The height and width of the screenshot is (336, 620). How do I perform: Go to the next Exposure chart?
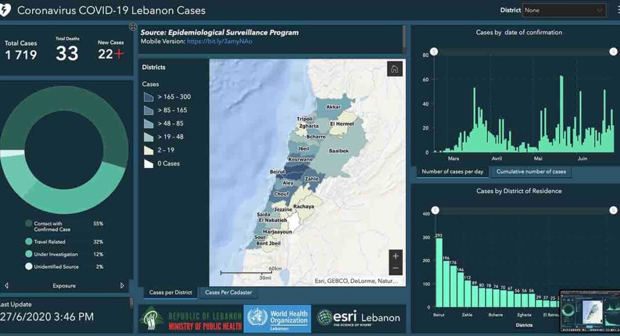[x=122, y=286]
